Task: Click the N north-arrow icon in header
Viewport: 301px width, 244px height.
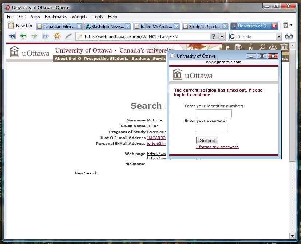Action: (x=251, y=47)
